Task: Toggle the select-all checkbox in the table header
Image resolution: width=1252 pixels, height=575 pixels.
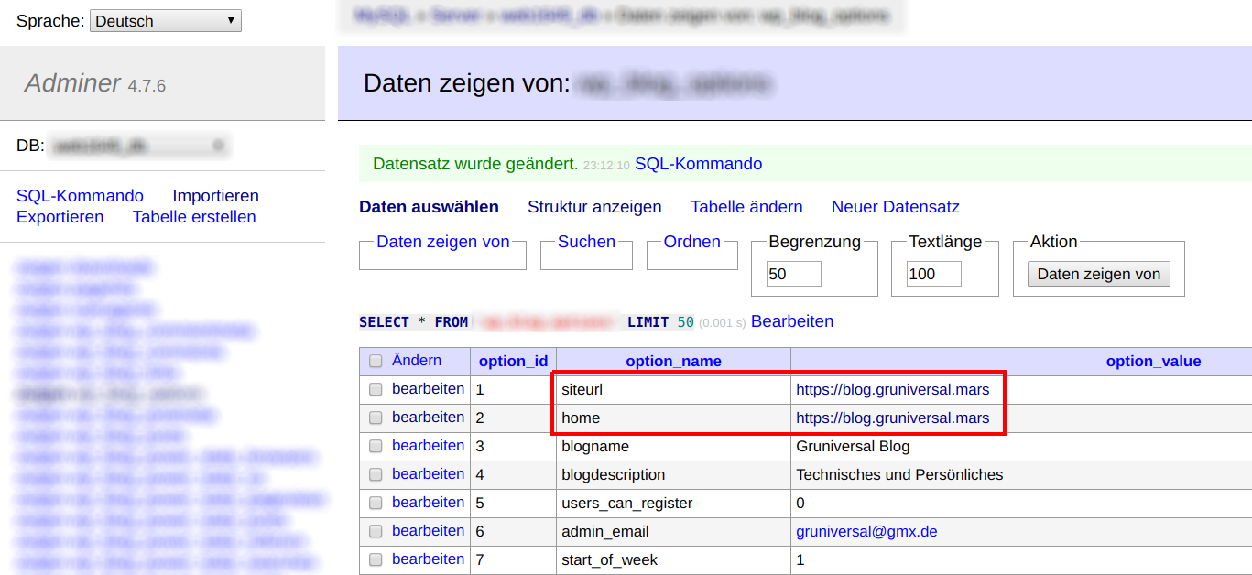Action: pyautogui.click(x=376, y=361)
